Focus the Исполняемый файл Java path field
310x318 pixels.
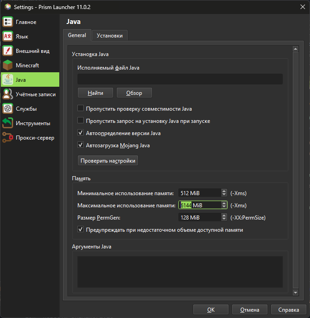click(180, 79)
